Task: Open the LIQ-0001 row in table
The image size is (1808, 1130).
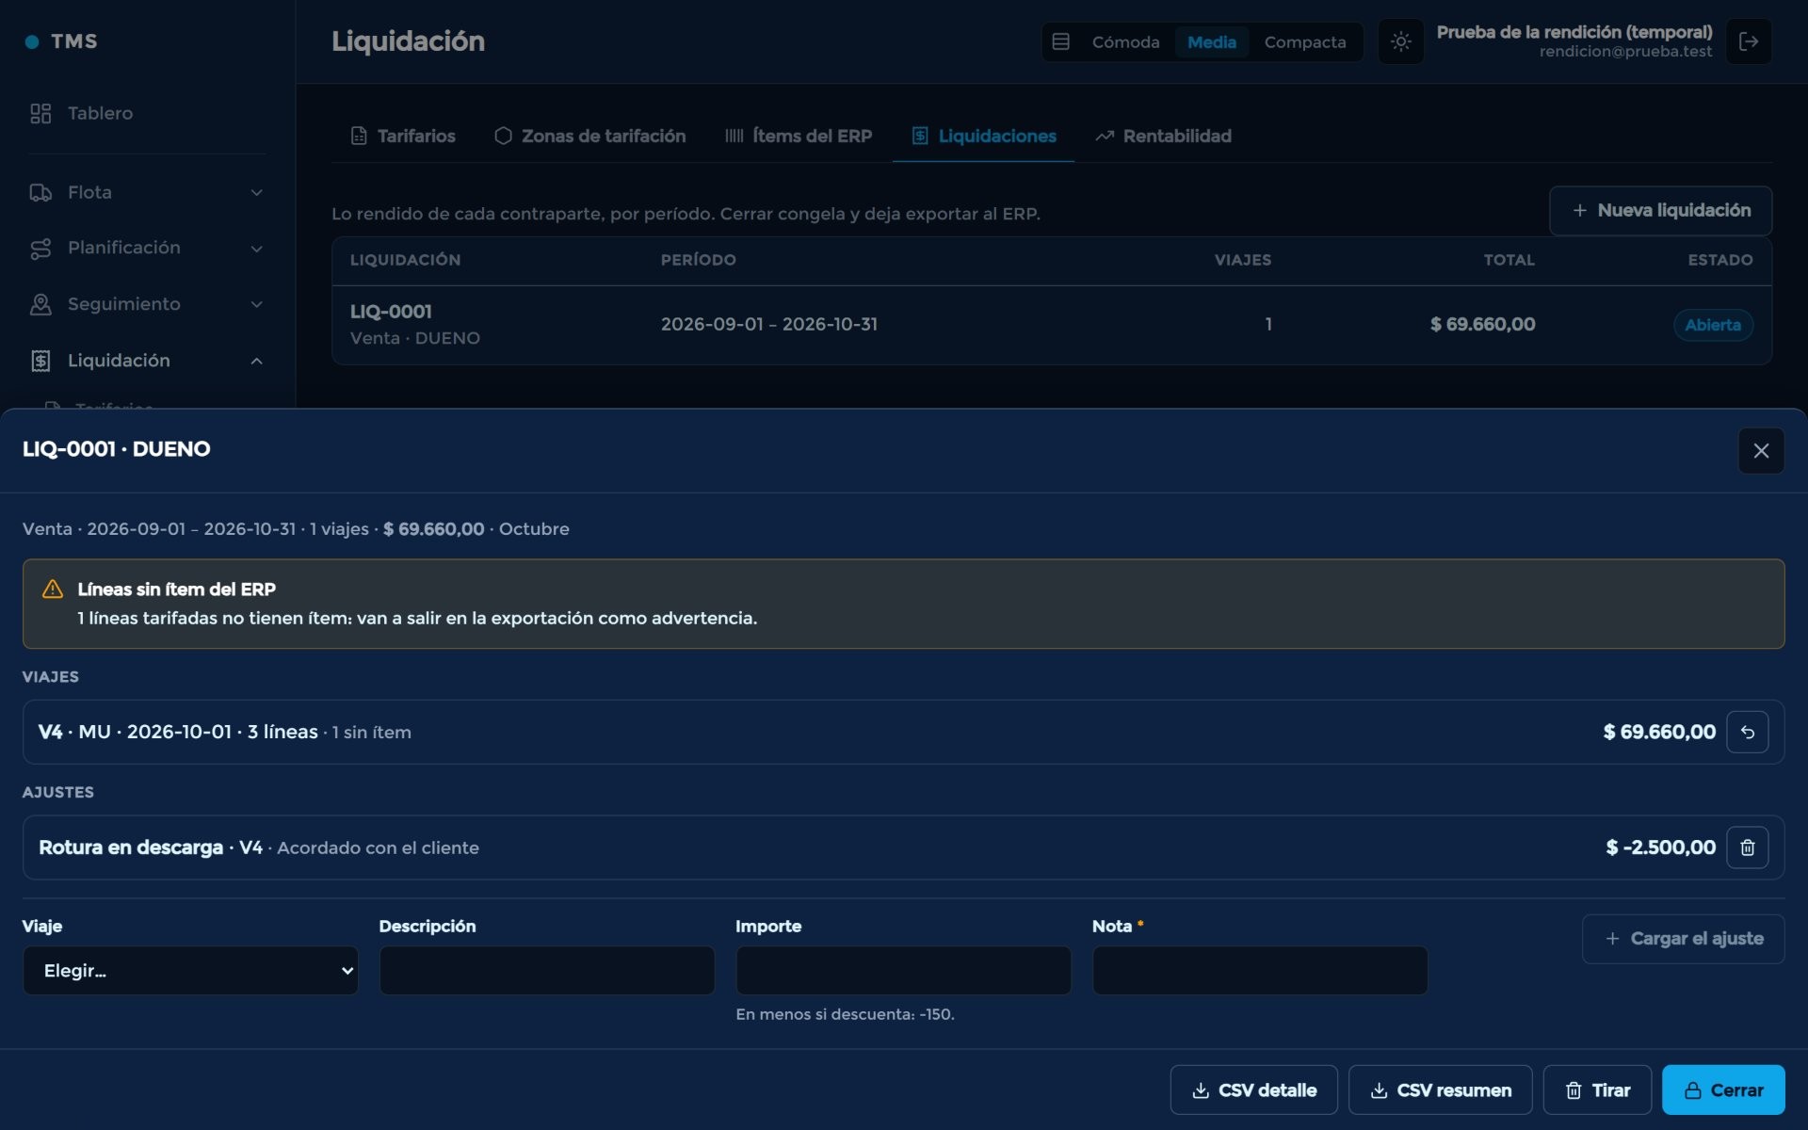Action: coord(1052,325)
